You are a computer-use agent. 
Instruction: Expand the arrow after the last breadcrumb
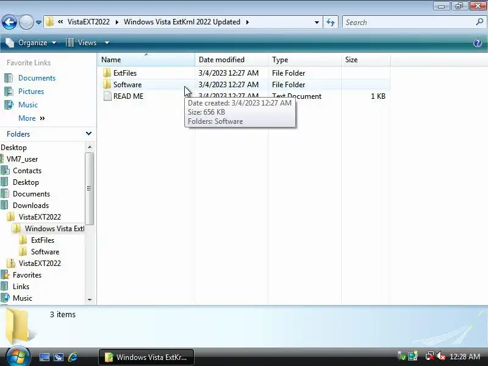tap(248, 22)
